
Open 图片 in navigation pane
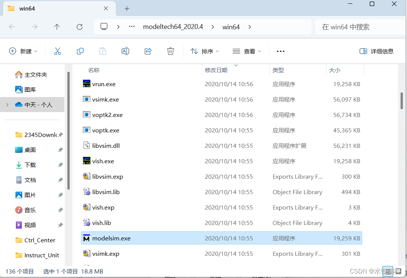[26, 195]
